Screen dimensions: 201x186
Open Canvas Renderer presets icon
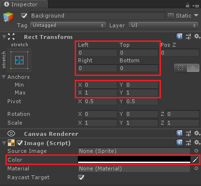[x=188, y=133]
